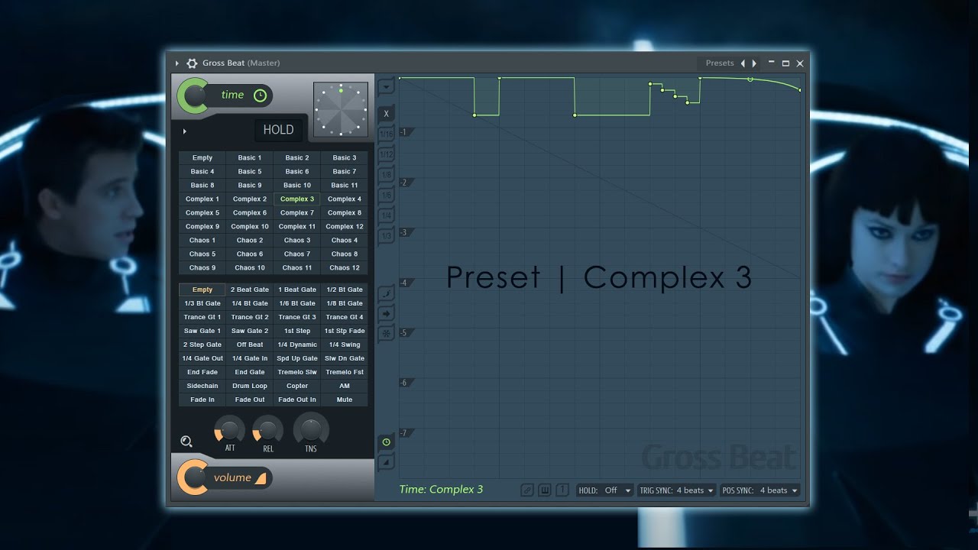Open the plugin options arrow in title bar

tap(176, 63)
